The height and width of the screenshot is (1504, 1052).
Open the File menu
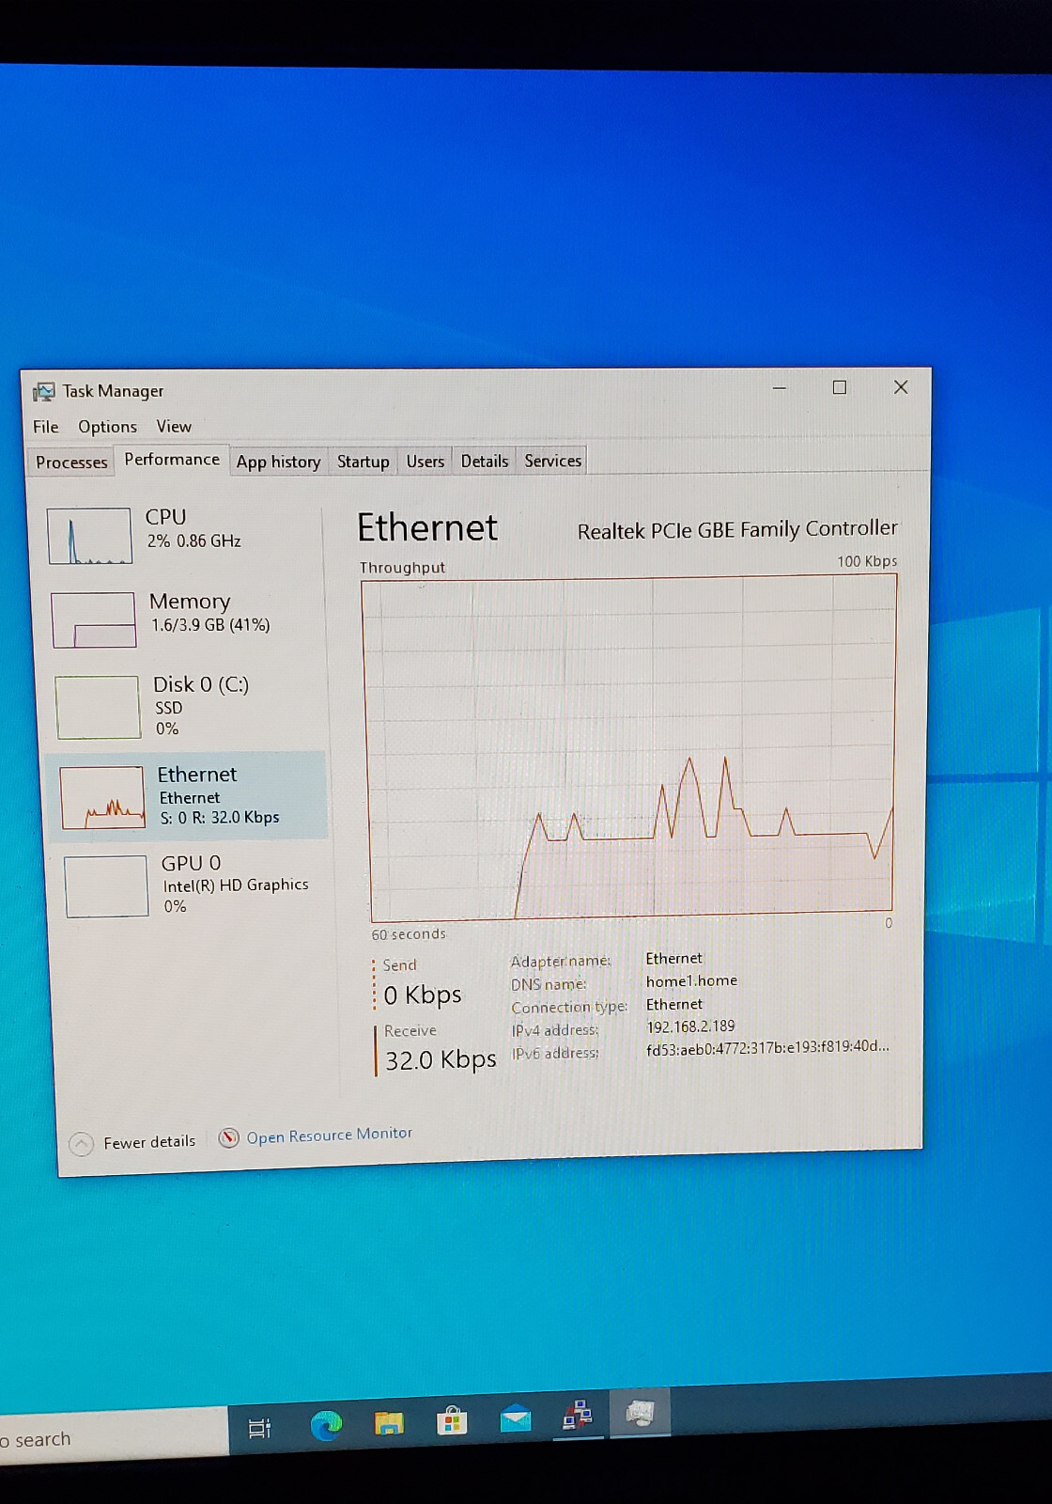tap(45, 427)
